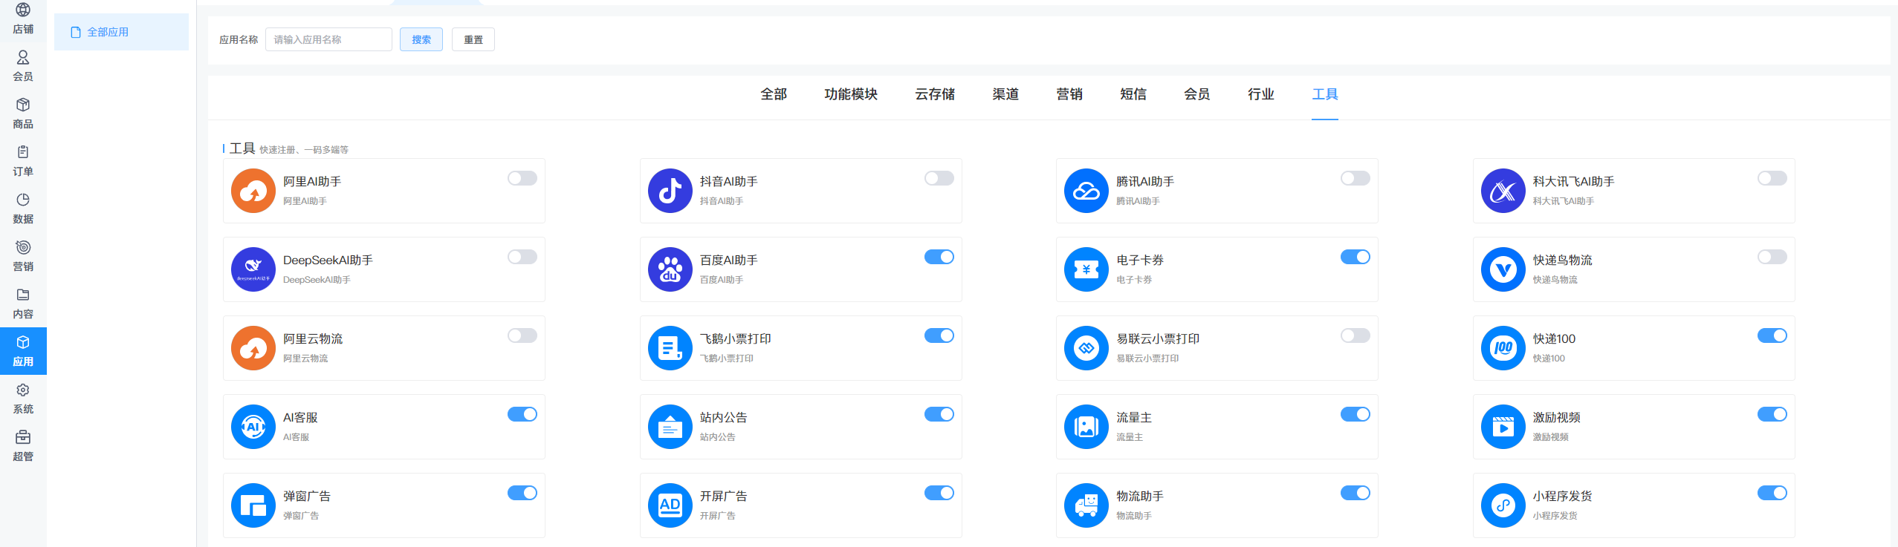Go to 订单 in the sidebar

pyautogui.click(x=23, y=161)
